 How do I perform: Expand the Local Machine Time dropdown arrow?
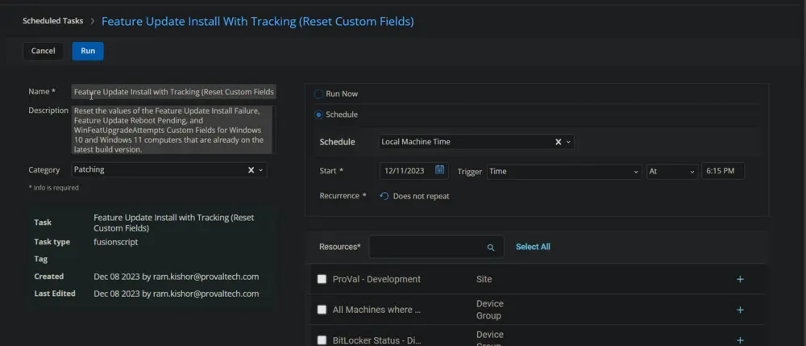pos(568,142)
